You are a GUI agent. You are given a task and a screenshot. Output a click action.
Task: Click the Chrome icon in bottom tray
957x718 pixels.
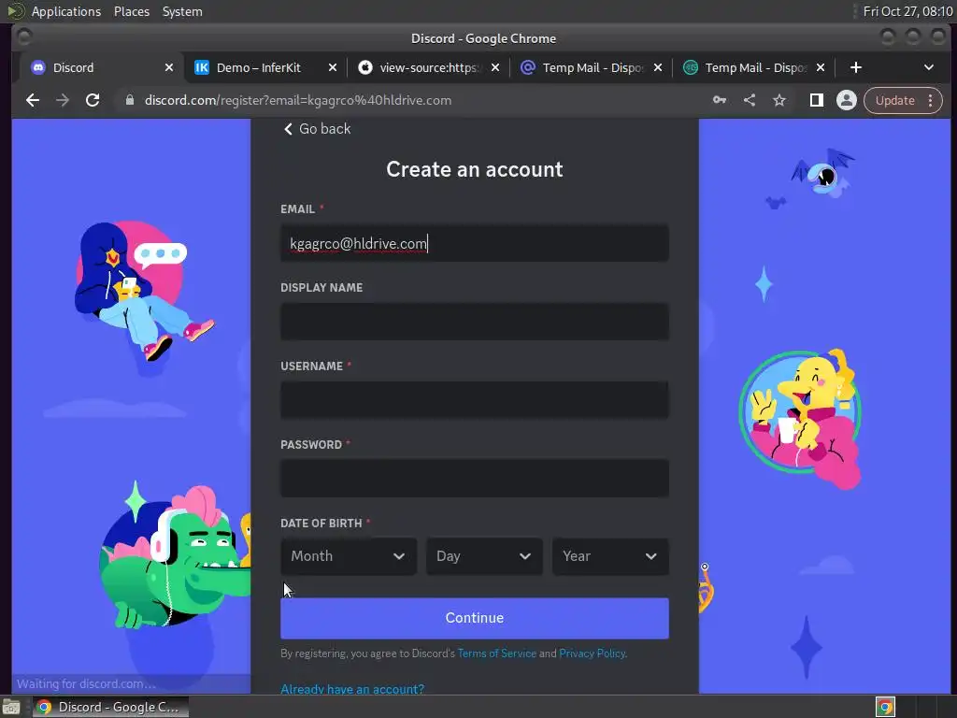[885, 707]
